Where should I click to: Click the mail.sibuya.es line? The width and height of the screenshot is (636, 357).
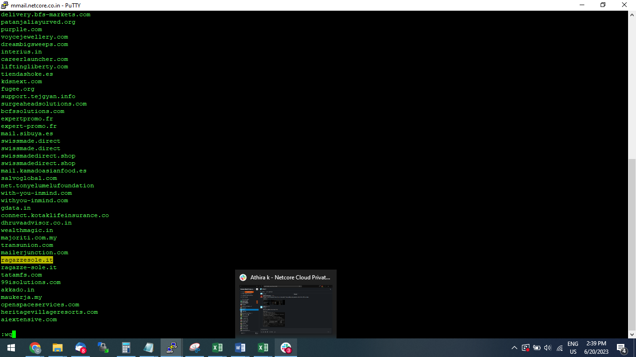point(27,133)
